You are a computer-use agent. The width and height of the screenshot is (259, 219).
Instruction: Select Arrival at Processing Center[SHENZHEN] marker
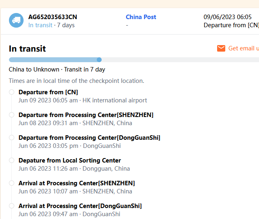pyautogui.click(x=12, y=183)
